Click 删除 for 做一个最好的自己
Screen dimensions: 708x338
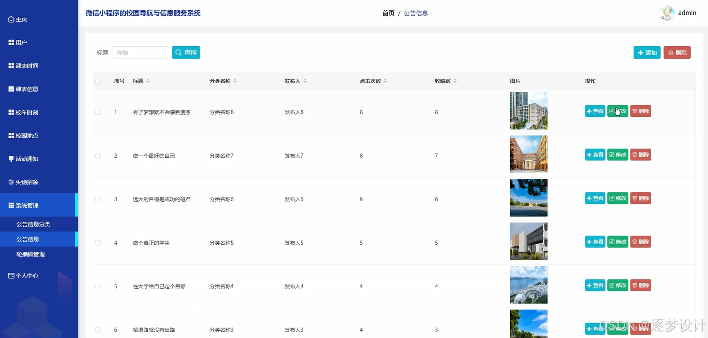click(x=640, y=155)
